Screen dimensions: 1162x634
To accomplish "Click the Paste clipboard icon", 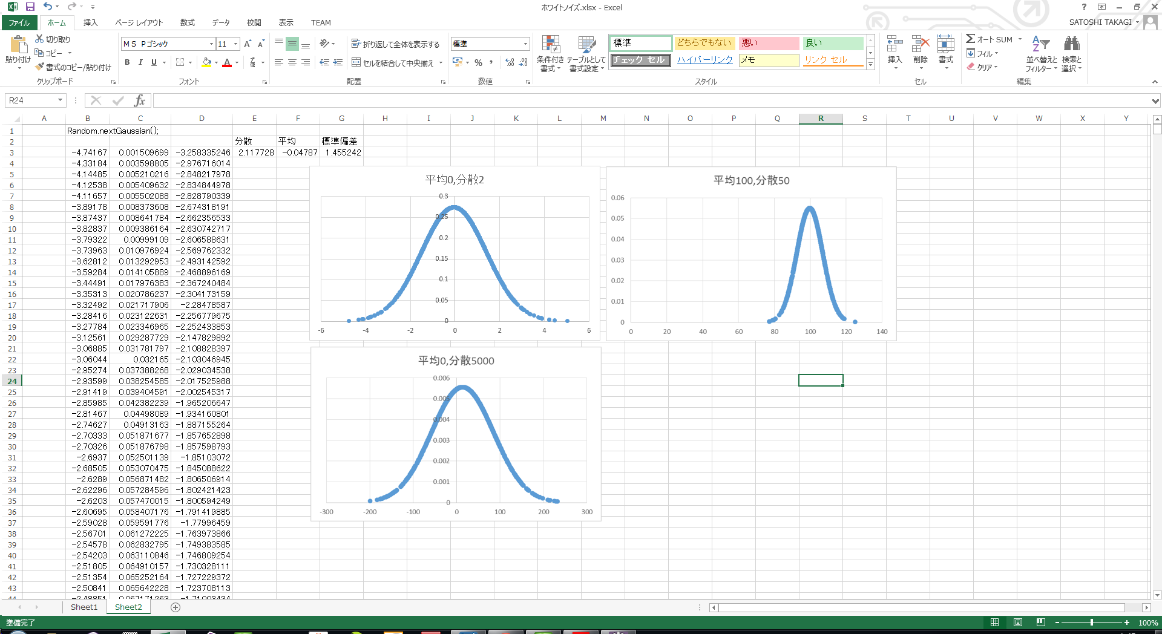I will coord(18,45).
